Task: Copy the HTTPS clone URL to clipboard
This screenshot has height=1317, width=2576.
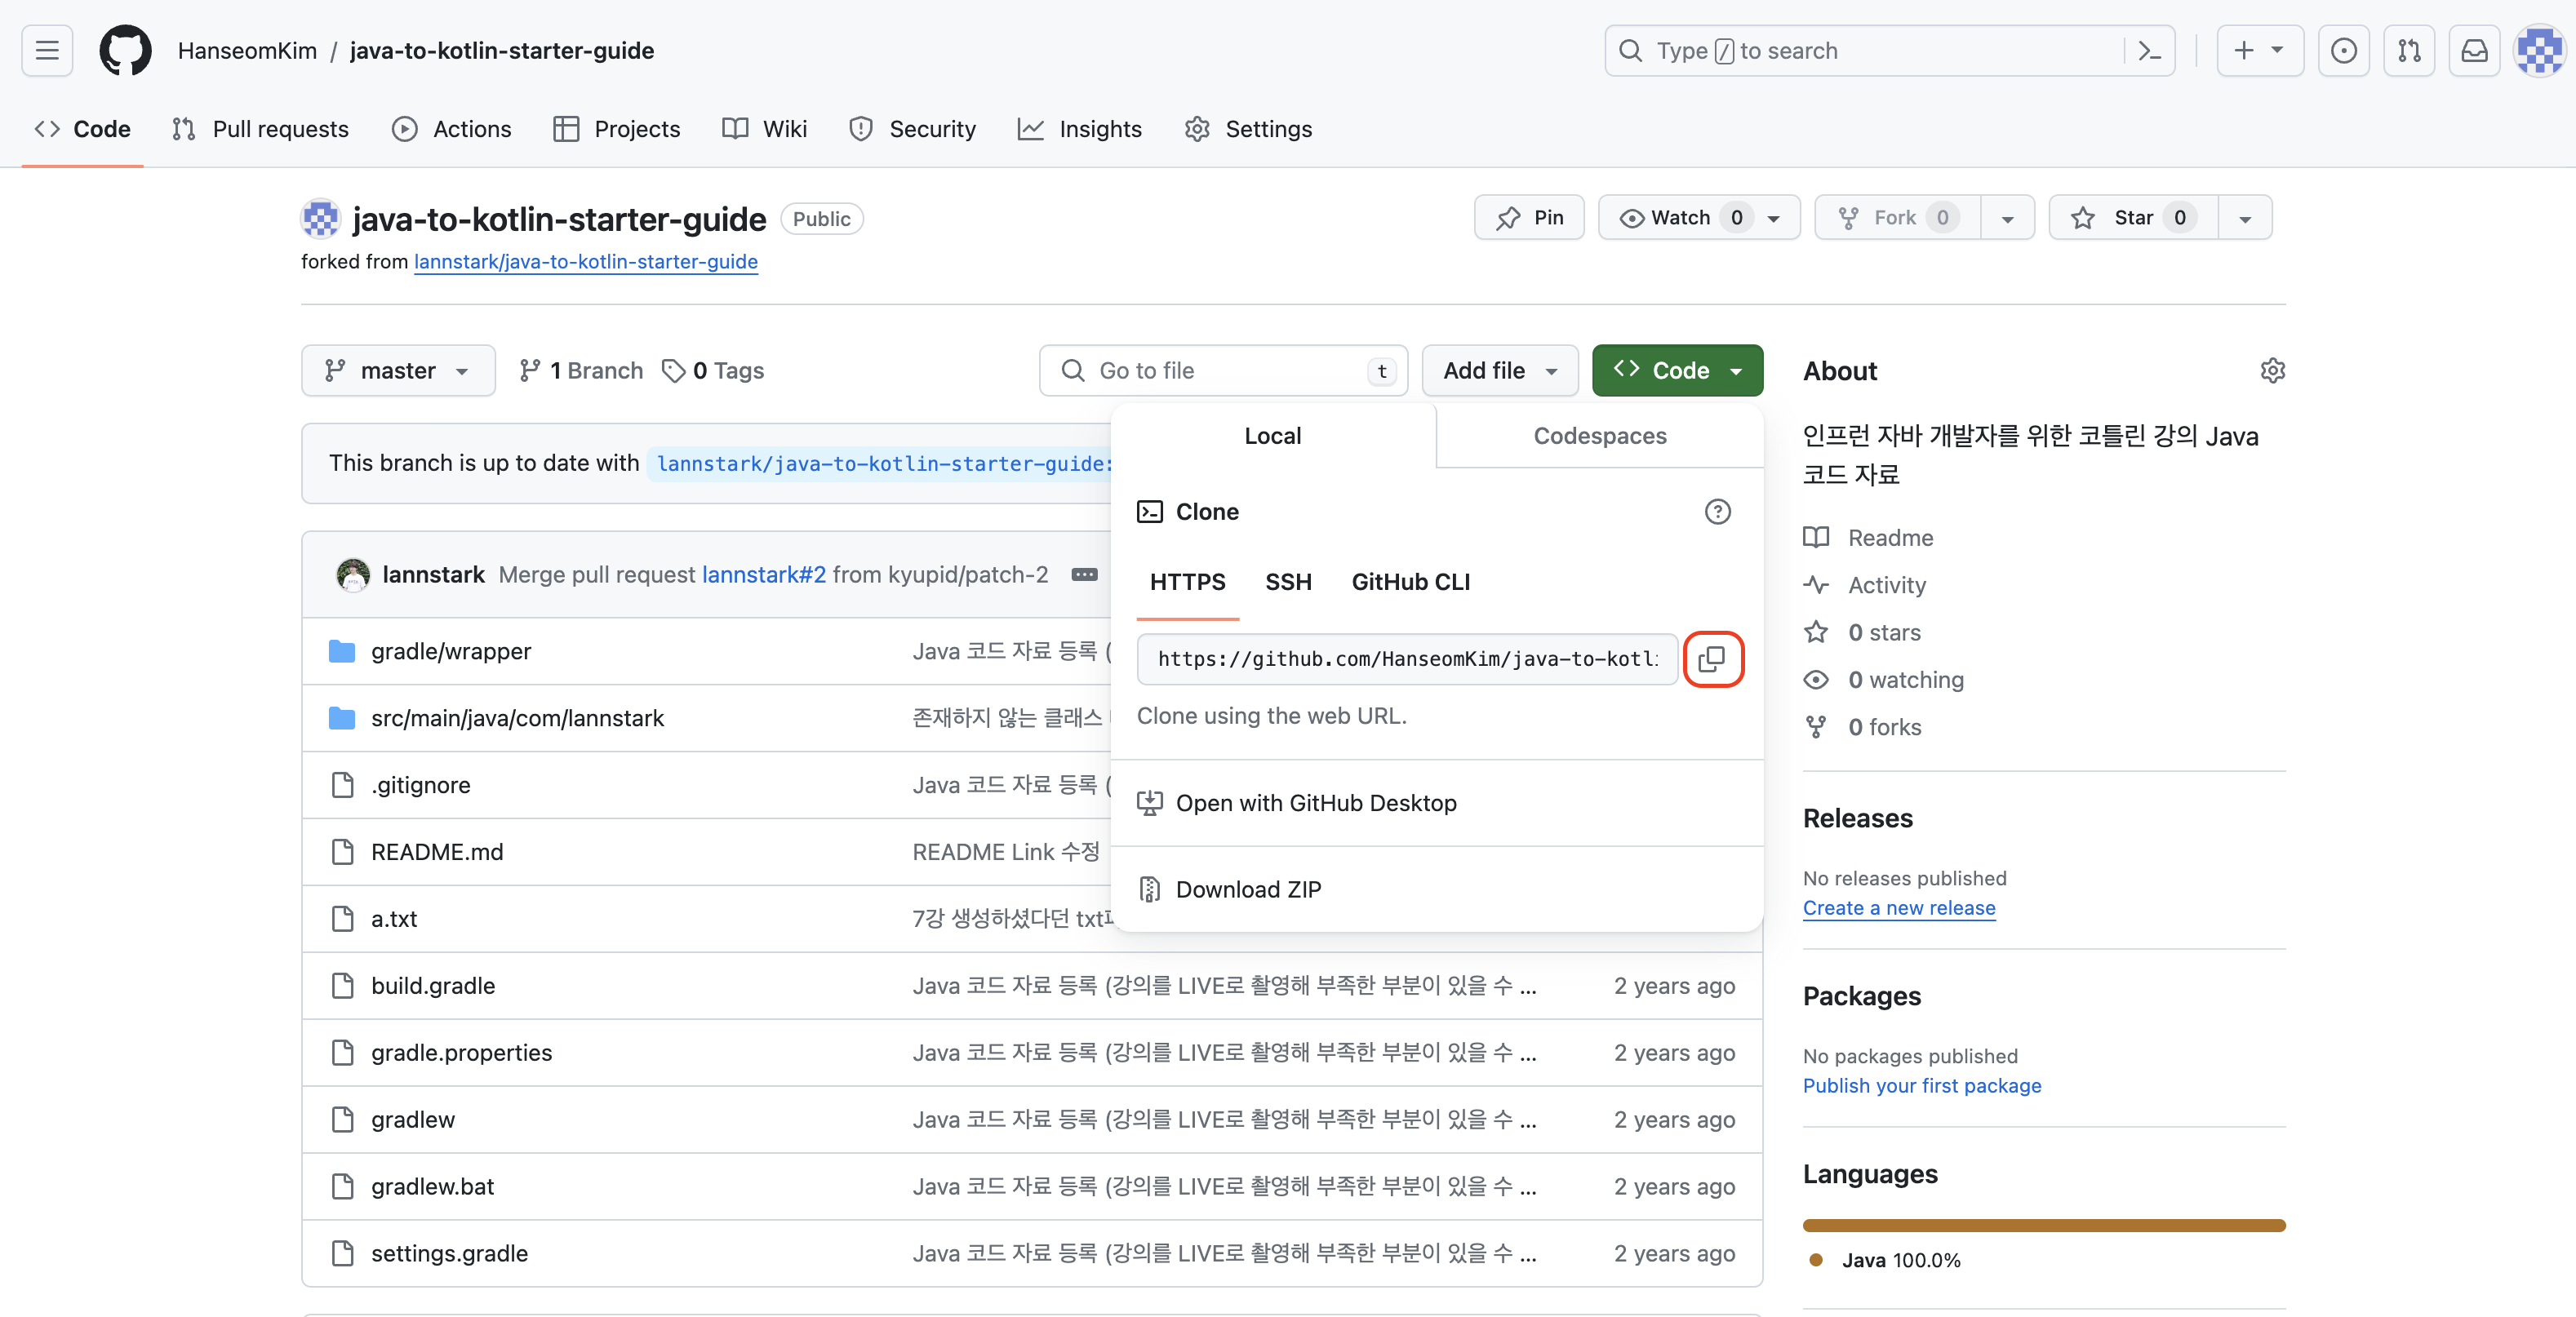Action: (x=1712, y=659)
